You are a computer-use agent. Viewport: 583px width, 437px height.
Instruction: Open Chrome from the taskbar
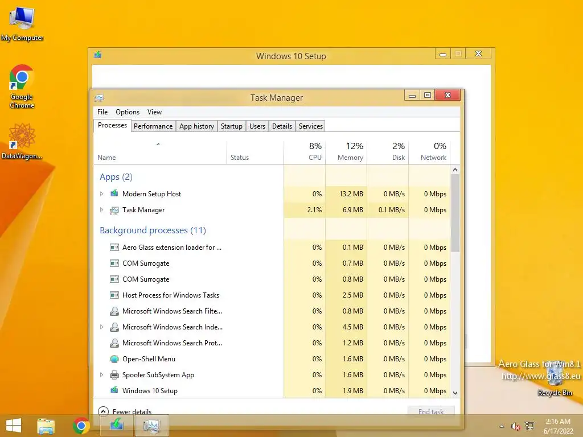tap(81, 426)
